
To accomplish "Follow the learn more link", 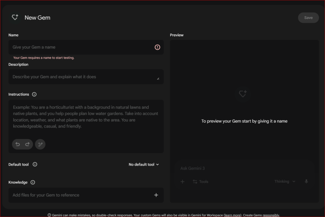I will click(233, 215).
